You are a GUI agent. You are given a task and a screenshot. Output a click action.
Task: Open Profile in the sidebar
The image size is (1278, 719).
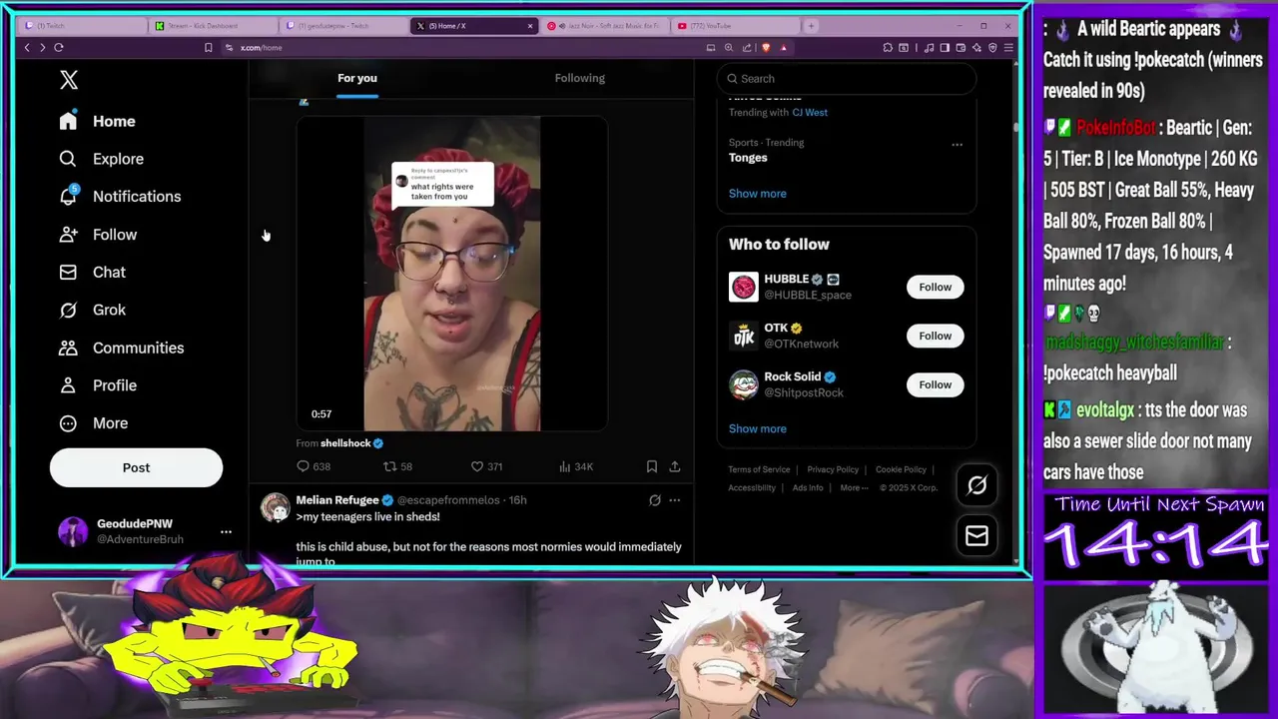98,385
